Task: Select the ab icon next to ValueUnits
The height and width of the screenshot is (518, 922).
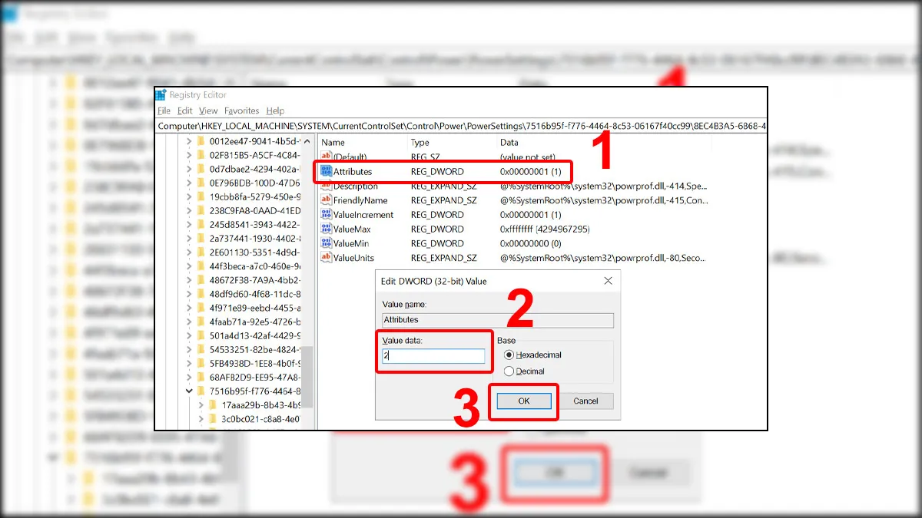Action: pyautogui.click(x=324, y=257)
